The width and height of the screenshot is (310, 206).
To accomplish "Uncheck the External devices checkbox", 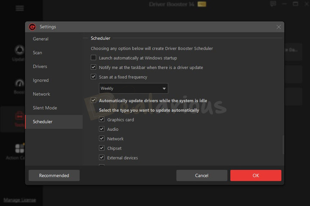I will coord(102,157).
